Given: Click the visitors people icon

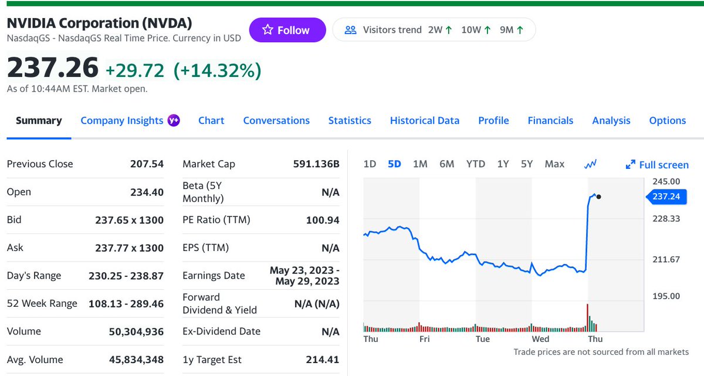Looking at the screenshot, I should 351,30.
